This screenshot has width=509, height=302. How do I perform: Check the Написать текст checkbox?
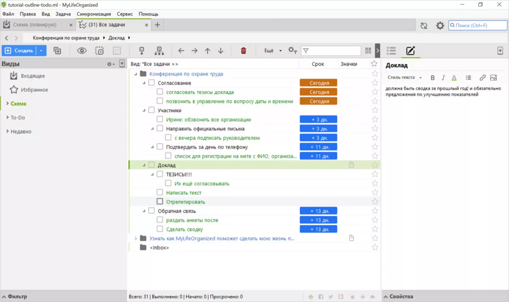(x=160, y=193)
